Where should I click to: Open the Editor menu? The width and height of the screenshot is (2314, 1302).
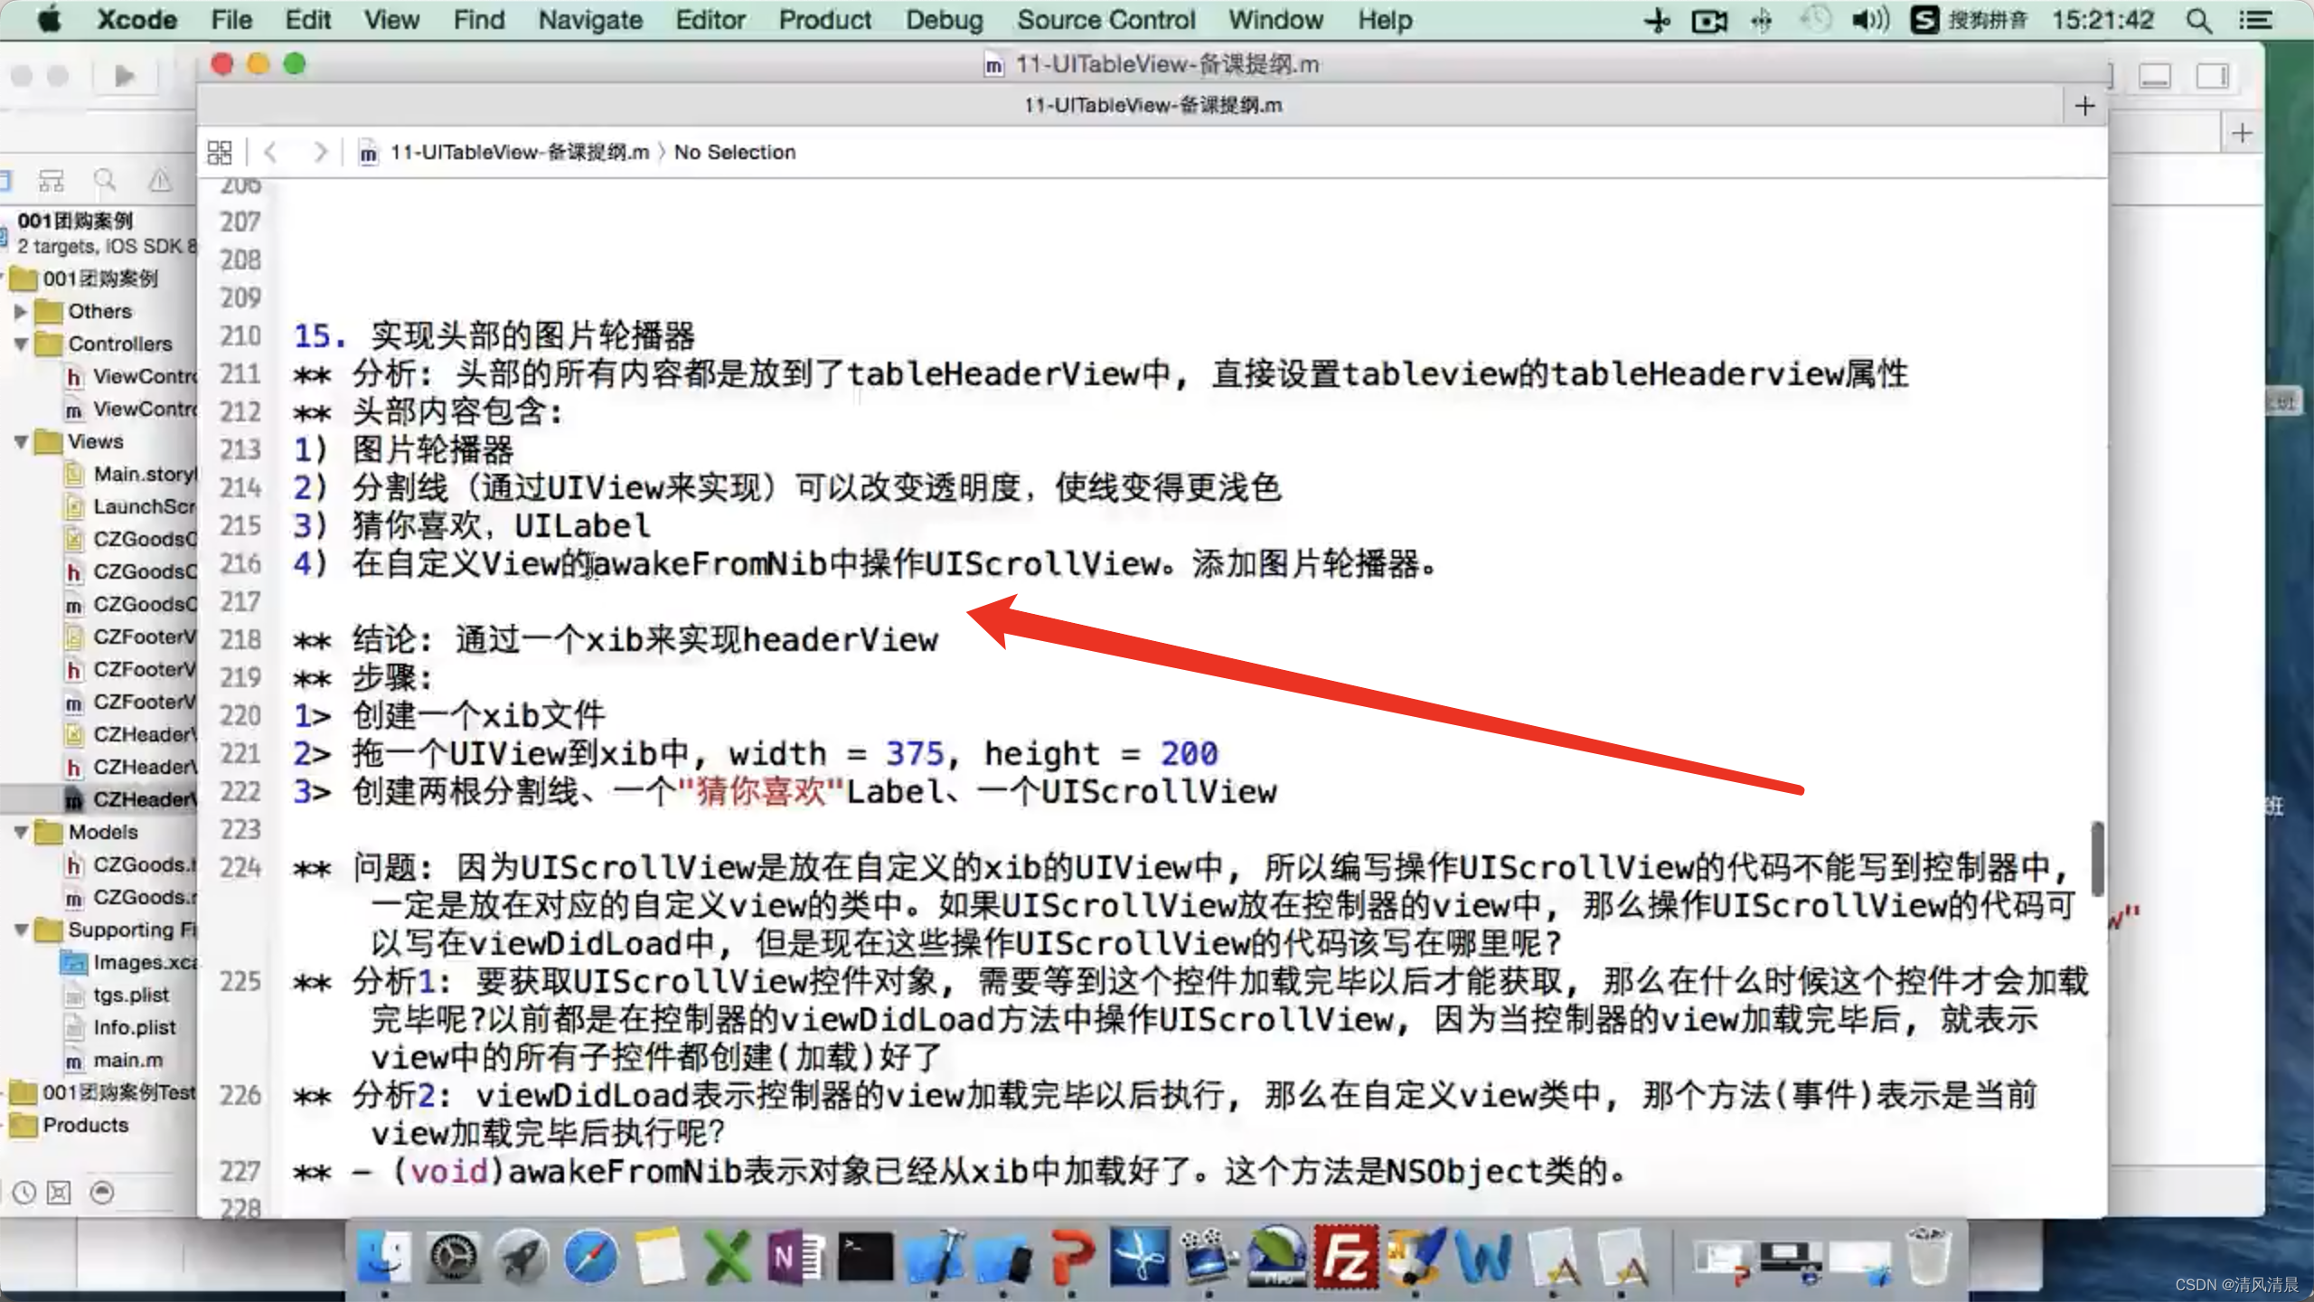(x=710, y=20)
